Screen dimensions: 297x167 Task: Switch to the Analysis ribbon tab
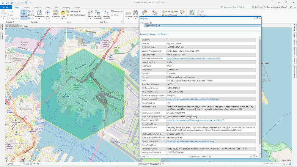tap(37, 7)
